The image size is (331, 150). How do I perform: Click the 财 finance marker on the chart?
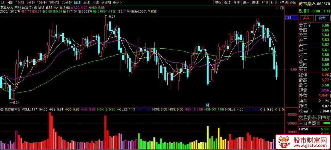(207, 105)
